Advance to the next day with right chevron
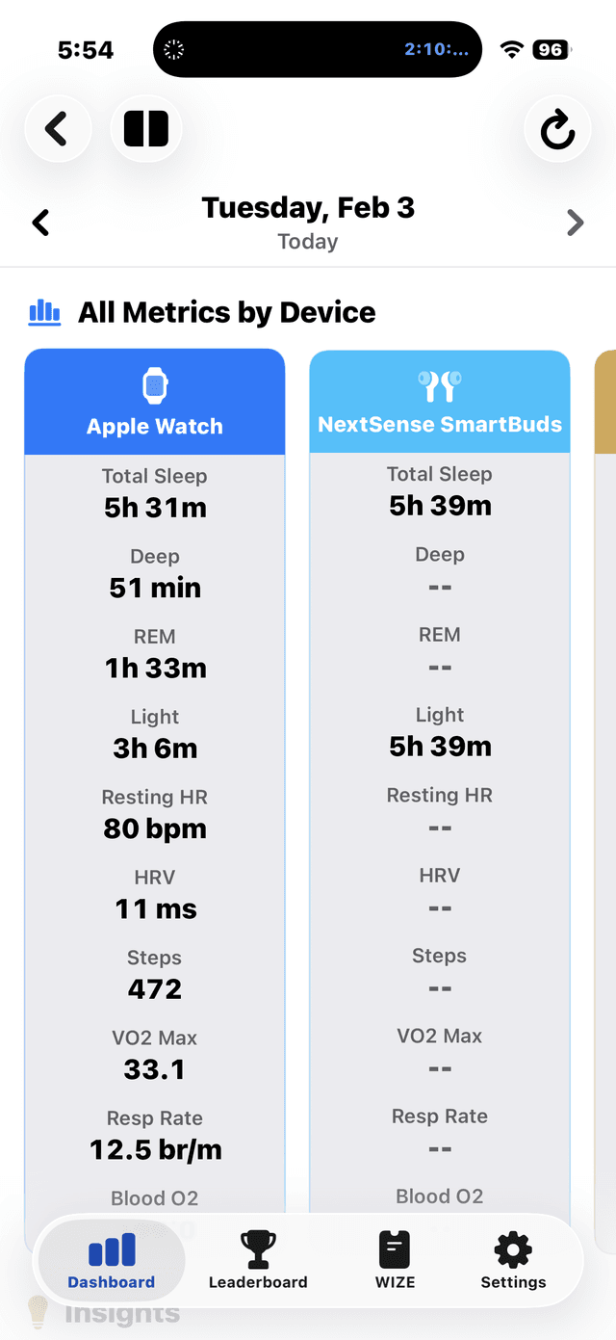 click(x=576, y=222)
